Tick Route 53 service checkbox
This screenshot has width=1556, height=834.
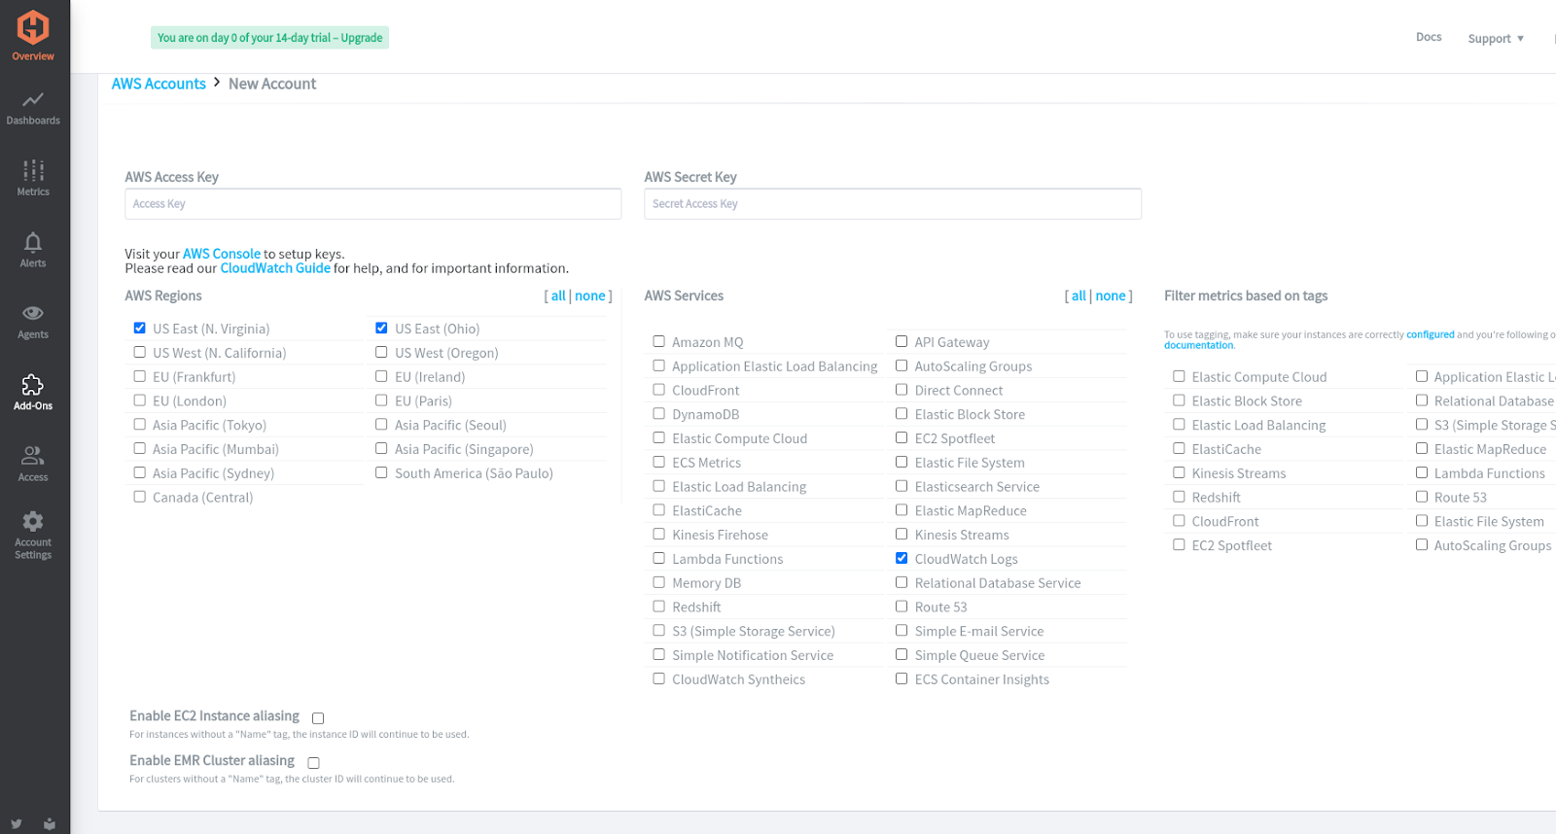click(902, 607)
